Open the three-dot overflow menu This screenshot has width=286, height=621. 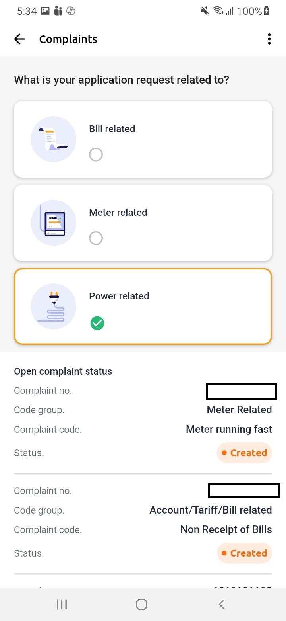[x=269, y=39]
